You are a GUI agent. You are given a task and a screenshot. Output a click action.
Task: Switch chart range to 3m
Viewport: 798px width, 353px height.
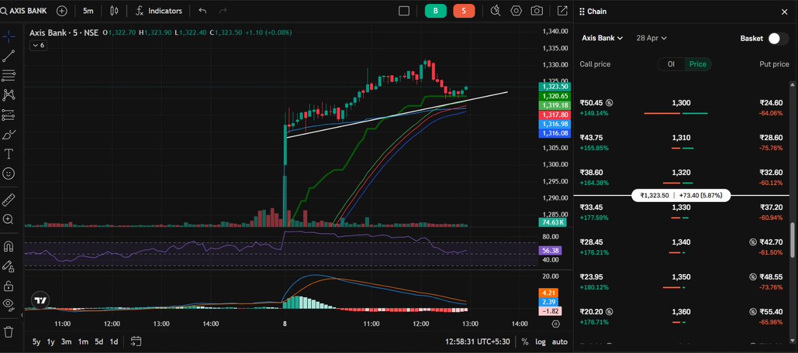66,342
